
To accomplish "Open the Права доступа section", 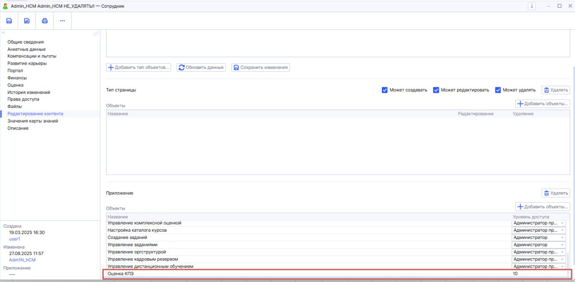I will click(x=23, y=99).
